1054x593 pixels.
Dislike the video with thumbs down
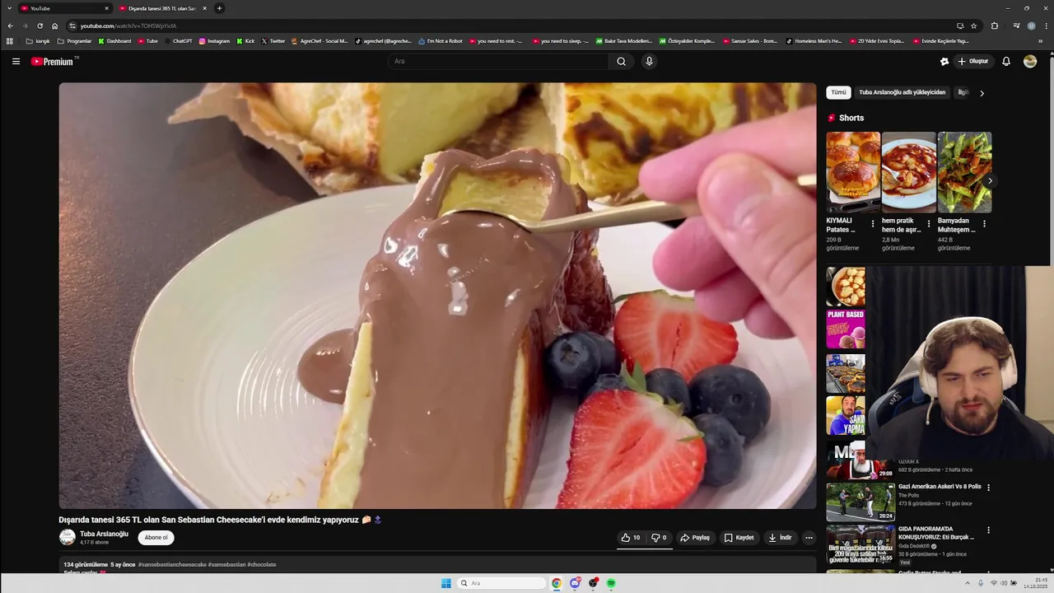click(x=659, y=538)
